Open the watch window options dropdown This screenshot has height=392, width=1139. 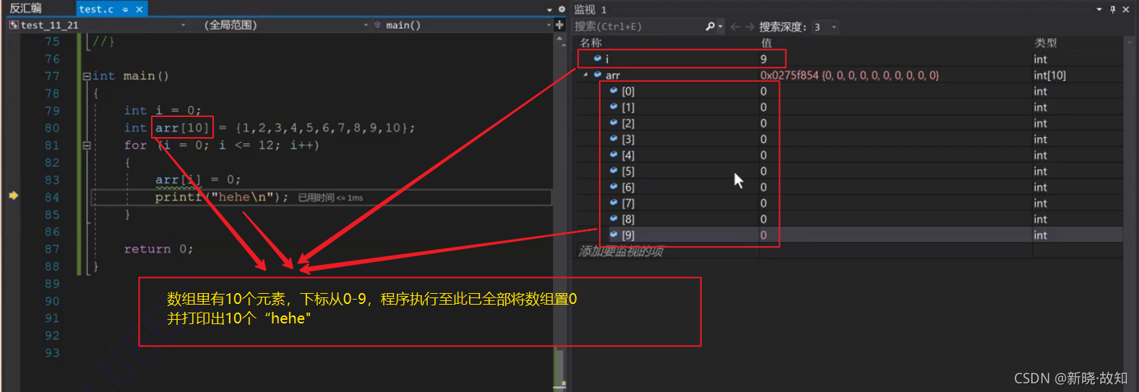click(1099, 9)
